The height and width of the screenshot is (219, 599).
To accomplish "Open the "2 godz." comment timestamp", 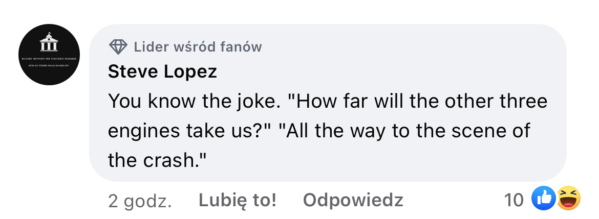I will [x=140, y=201].
